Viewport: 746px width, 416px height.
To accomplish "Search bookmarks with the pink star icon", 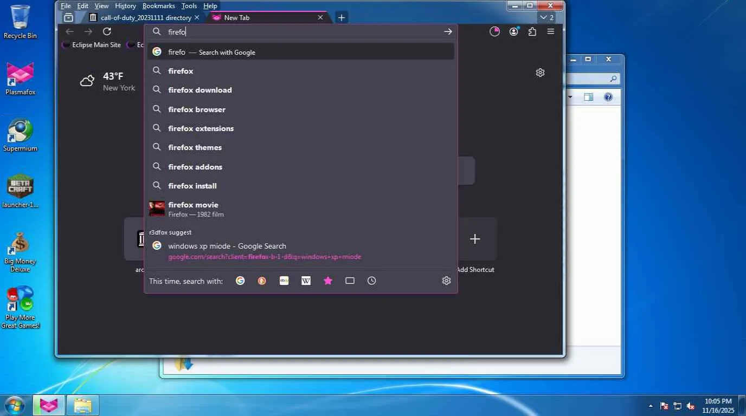I will click(x=328, y=281).
